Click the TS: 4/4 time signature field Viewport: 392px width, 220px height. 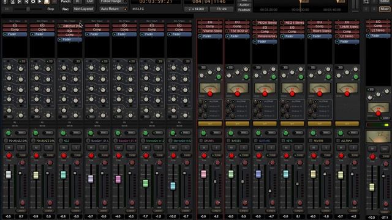point(222,9)
